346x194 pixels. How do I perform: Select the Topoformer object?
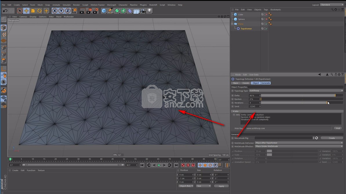point(246,29)
